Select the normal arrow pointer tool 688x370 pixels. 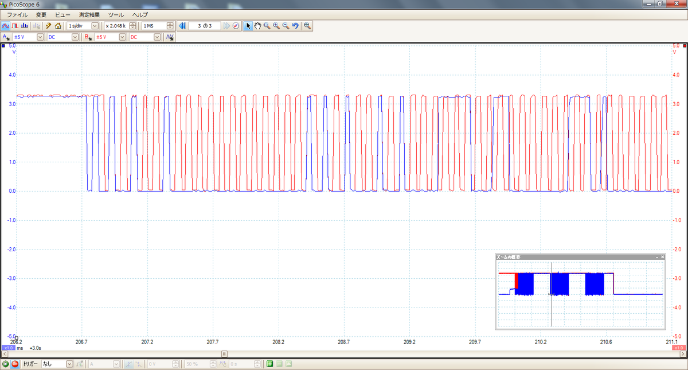point(248,26)
